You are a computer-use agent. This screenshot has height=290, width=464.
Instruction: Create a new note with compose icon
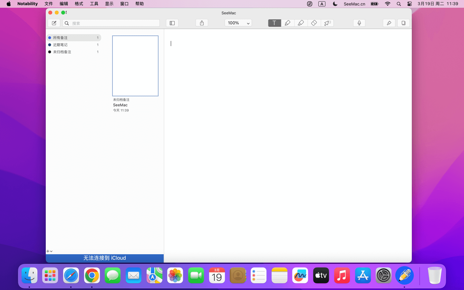coord(54,23)
